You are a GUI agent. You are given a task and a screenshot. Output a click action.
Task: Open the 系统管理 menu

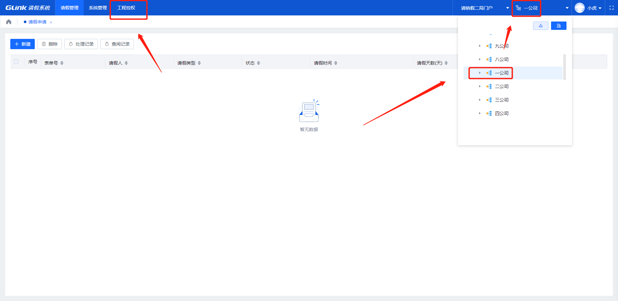click(98, 8)
